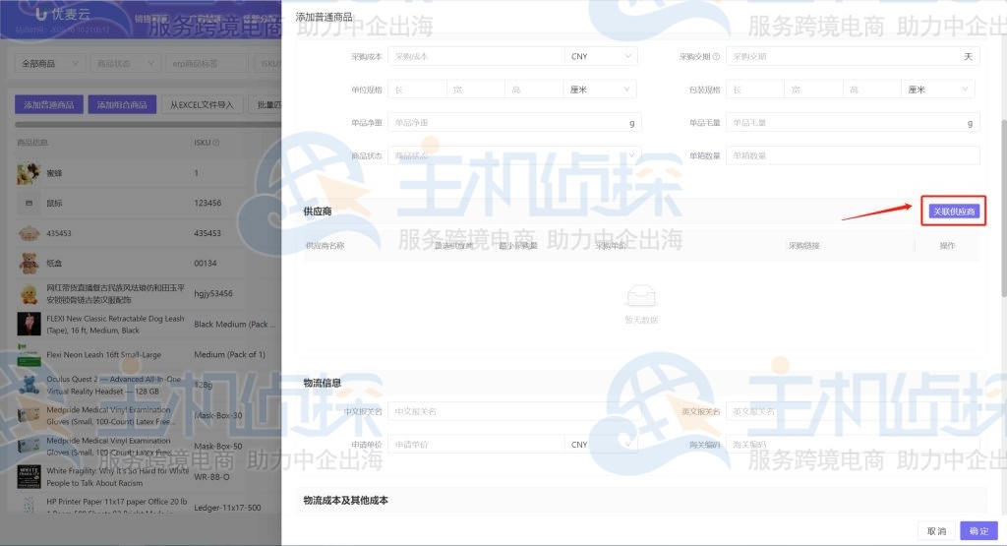Click iSKU value 123456 in background list
This screenshot has height=546, width=1007.
207,203
